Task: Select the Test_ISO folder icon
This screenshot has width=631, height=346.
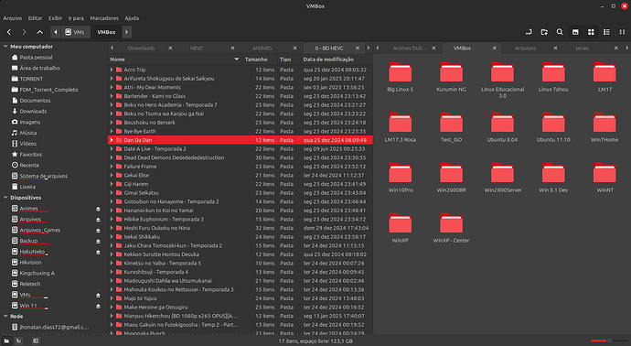Action: point(451,123)
